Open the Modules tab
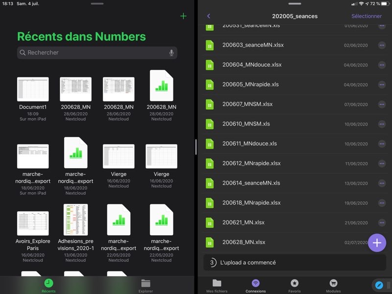The image size is (392, 294). coord(333,286)
